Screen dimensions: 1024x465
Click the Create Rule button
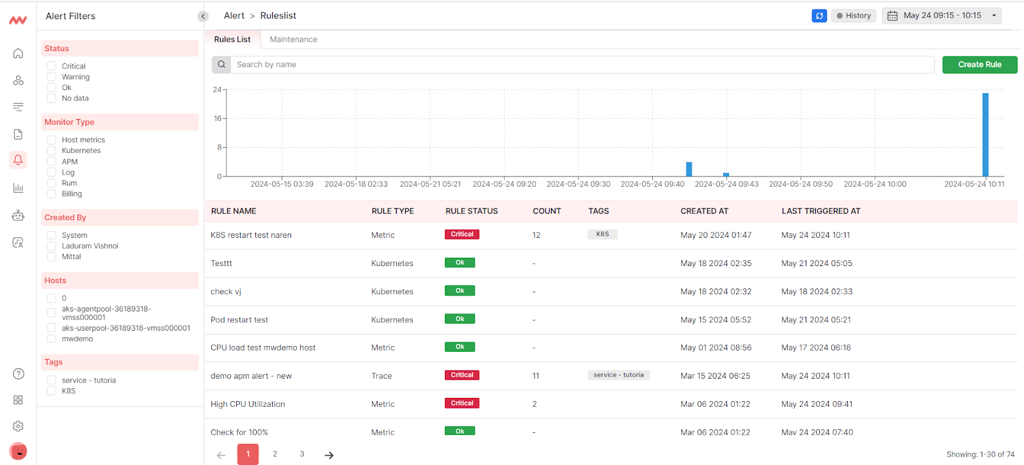[x=979, y=65]
